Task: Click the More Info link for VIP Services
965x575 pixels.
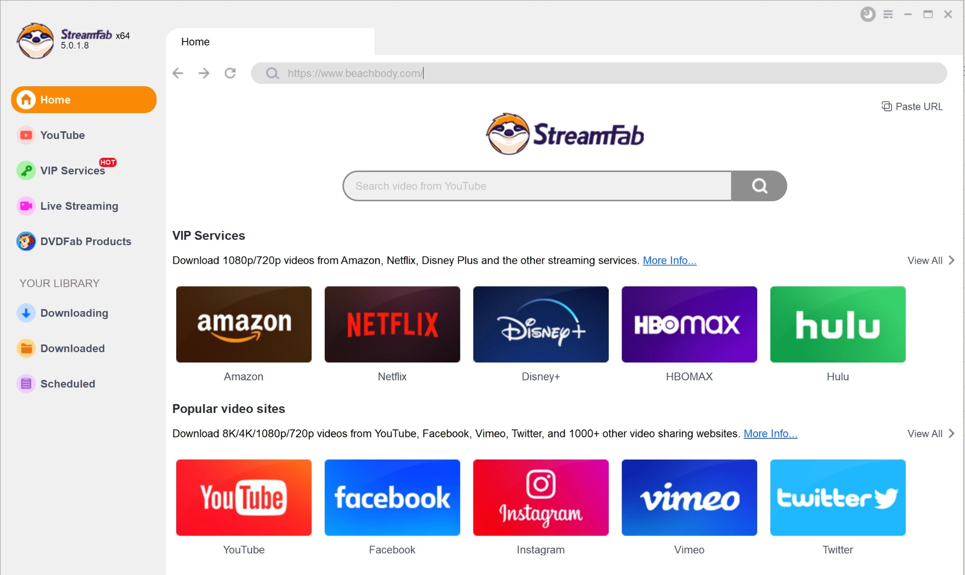Action: (x=669, y=260)
